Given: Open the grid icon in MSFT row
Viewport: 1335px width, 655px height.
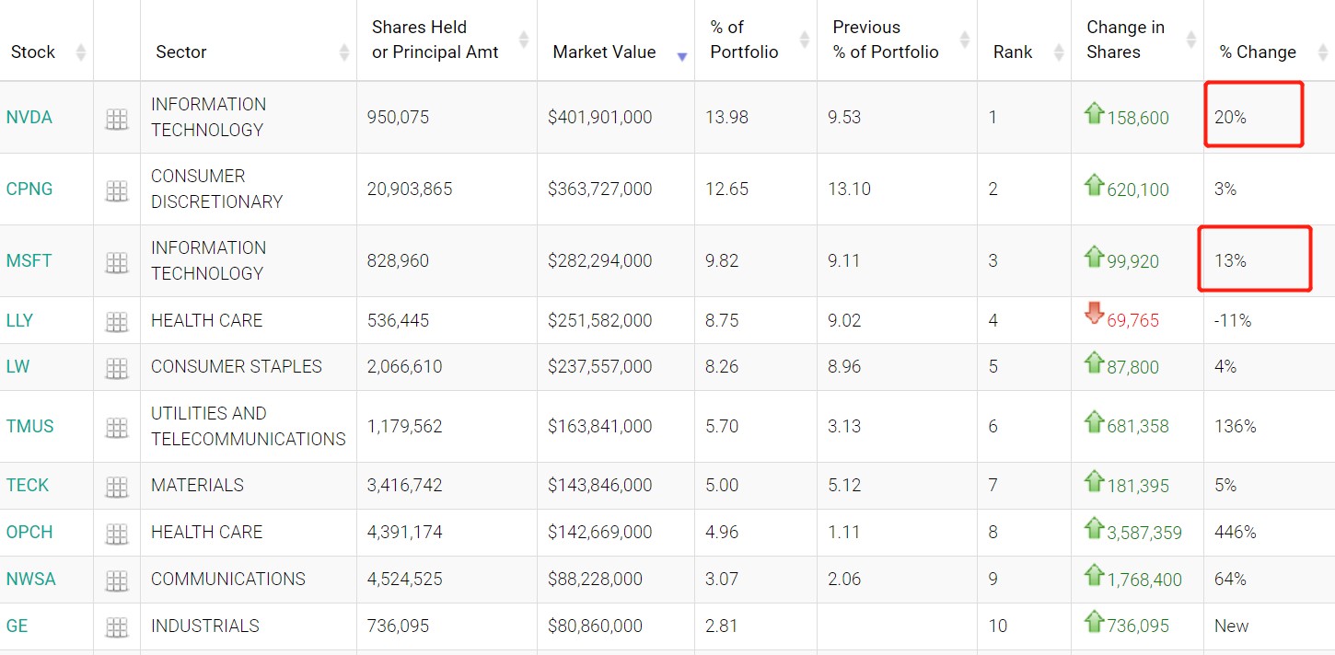Looking at the screenshot, I should click(x=117, y=262).
